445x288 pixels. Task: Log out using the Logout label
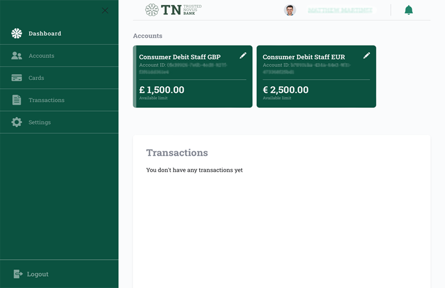click(38, 274)
